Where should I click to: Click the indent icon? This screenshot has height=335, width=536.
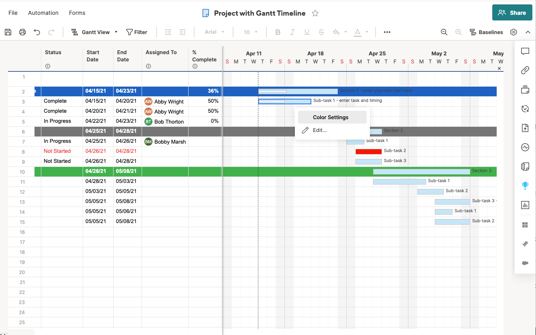tap(183, 32)
